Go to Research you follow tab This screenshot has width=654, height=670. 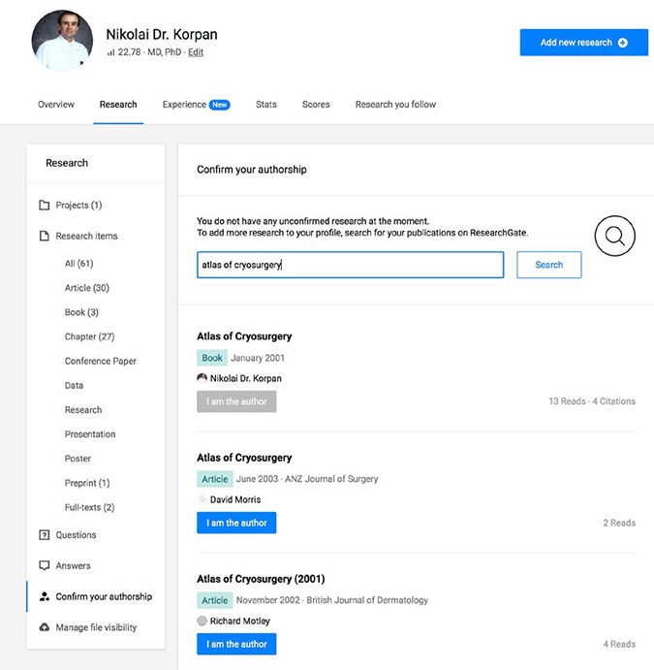pos(395,105)
